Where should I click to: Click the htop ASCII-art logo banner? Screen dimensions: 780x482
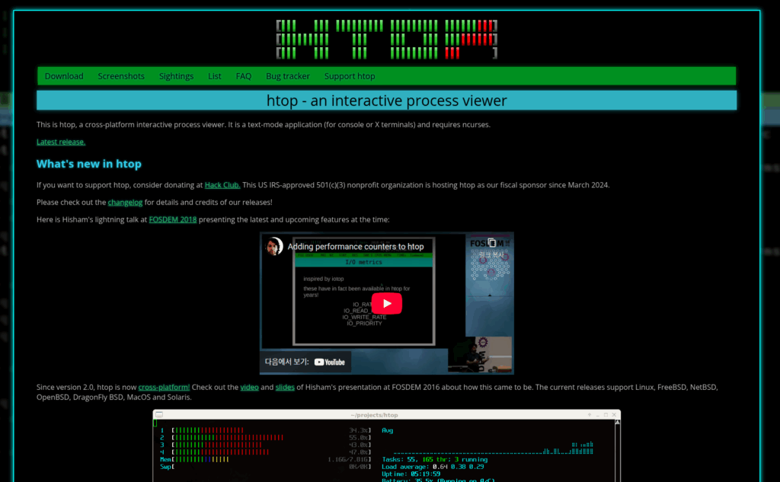[x=386, y=38]
